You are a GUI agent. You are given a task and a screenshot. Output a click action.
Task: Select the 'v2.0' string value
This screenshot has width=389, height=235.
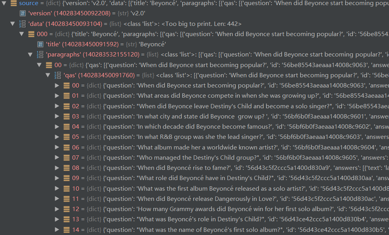tap(138, 13)
